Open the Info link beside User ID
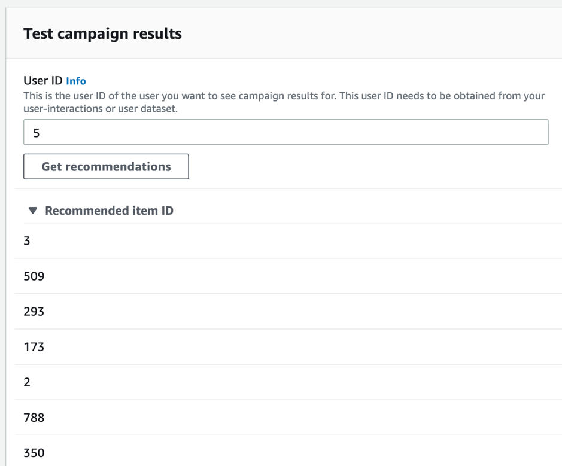Viewport: 562px width, 466px height. (x=76, y=81)
